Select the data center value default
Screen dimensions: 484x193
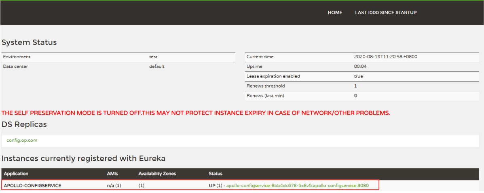(157, 66)
